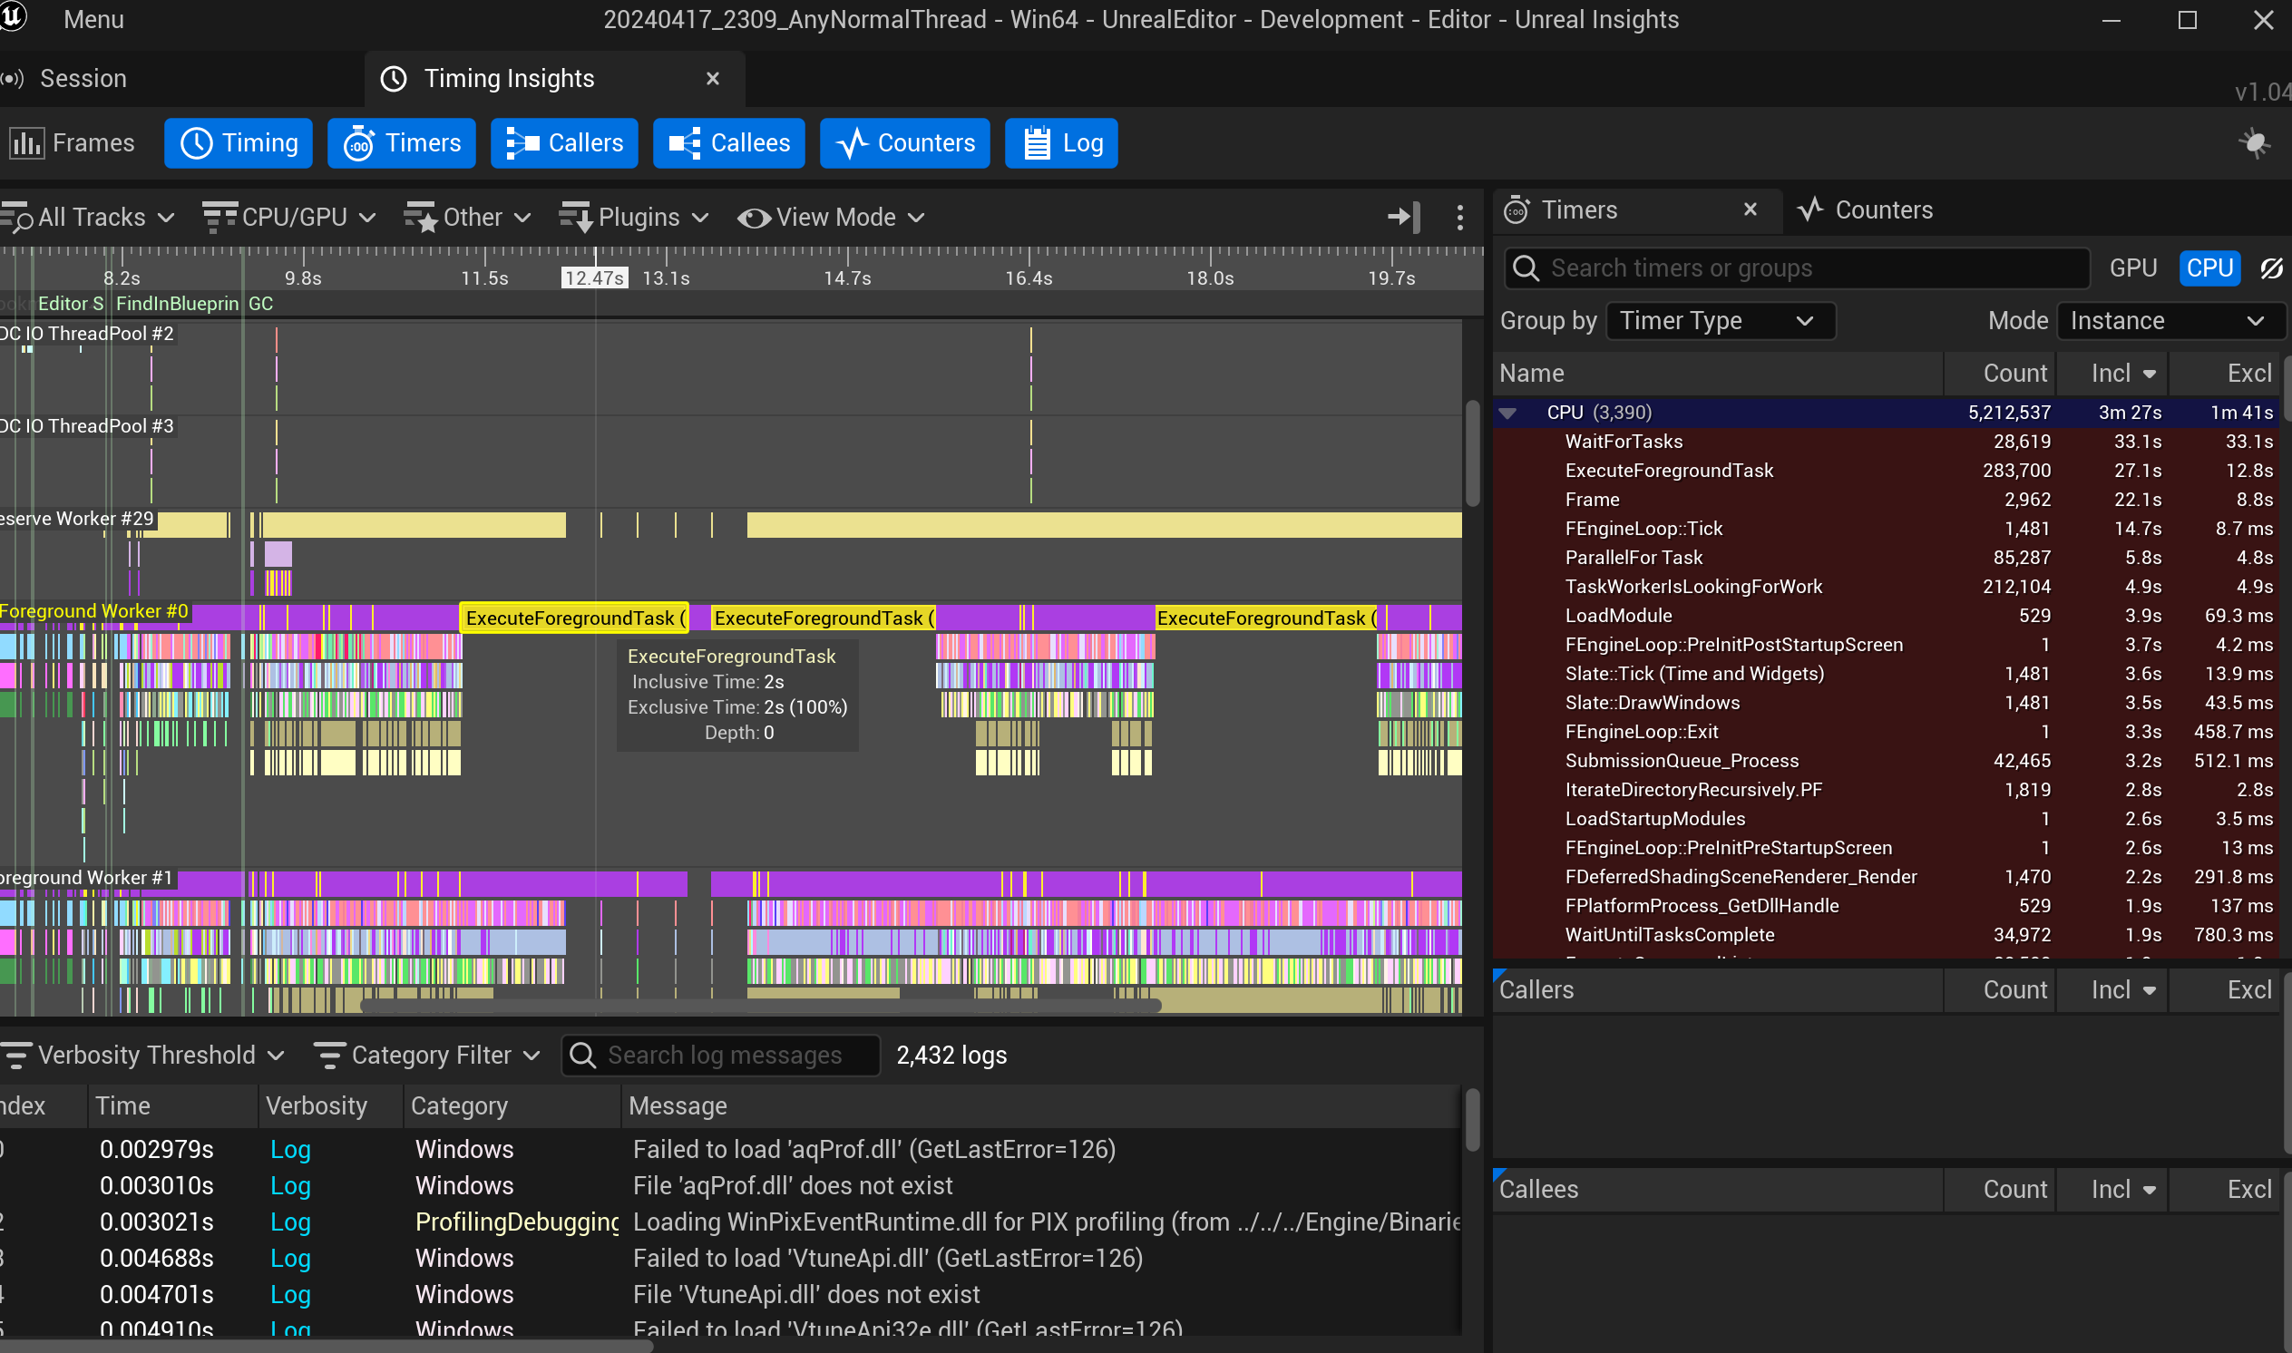Click the magnifier icon in log search
The height and width of the screenshot is (1353, 2292).
pyautogui.click(x=582, y=1055)
